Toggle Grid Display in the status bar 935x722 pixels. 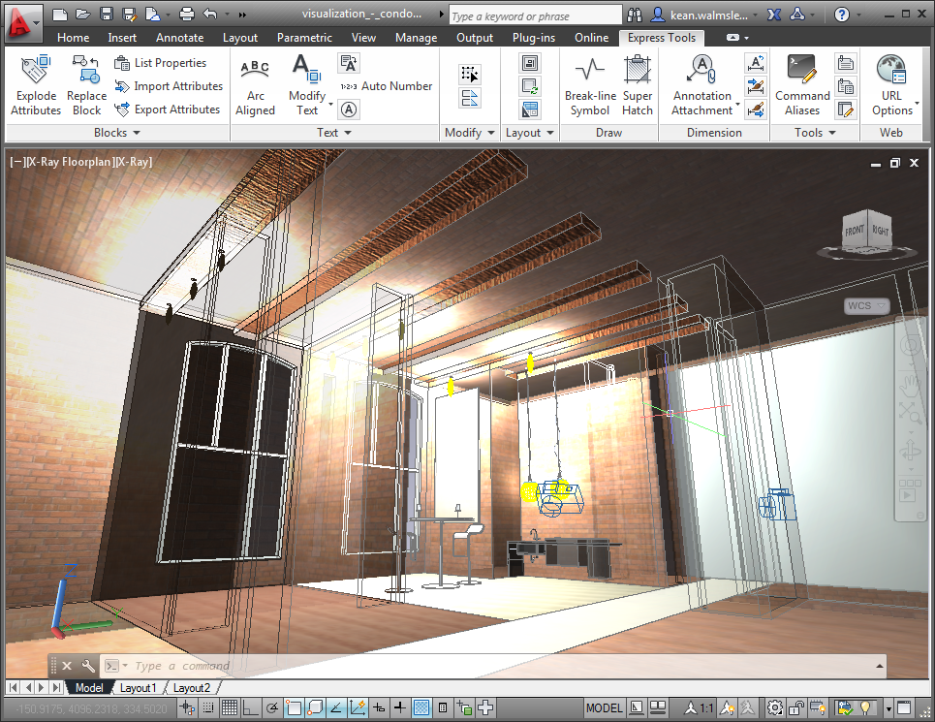pos(230,708)
